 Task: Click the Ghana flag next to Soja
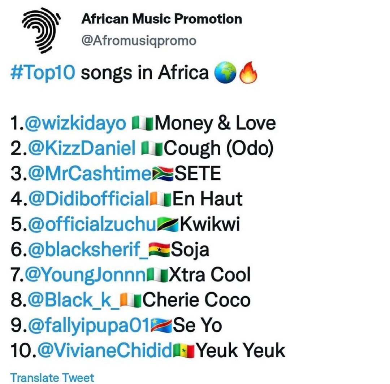159,250
